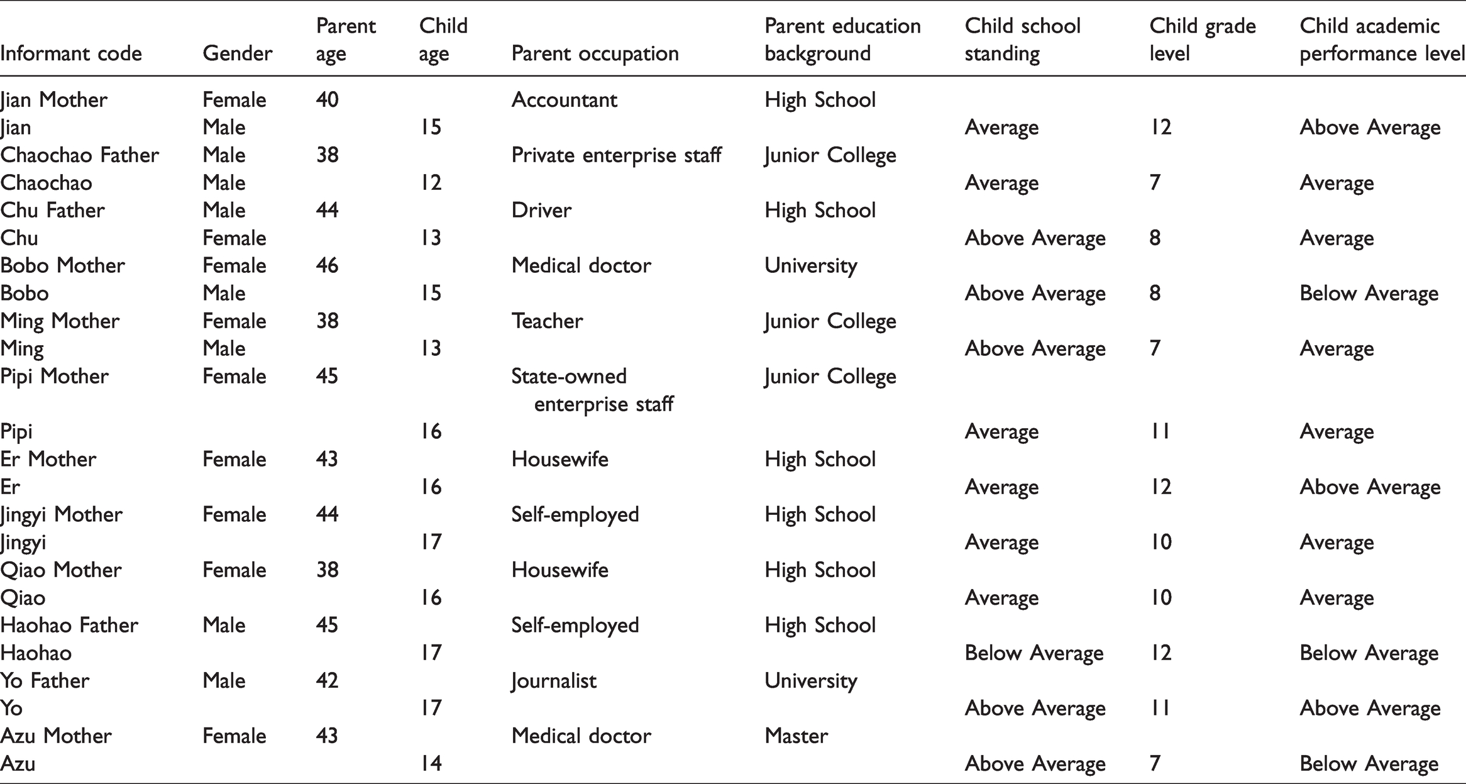This screenshot has height=784, width=1466.
Task: Click the 'Jingyi Mother' informant cell
Action: (x=61, y=515)
